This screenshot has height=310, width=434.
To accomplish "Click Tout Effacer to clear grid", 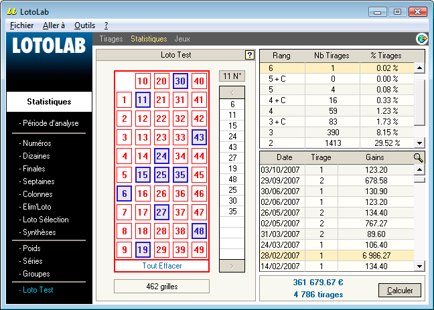I will tap(161, 265).
